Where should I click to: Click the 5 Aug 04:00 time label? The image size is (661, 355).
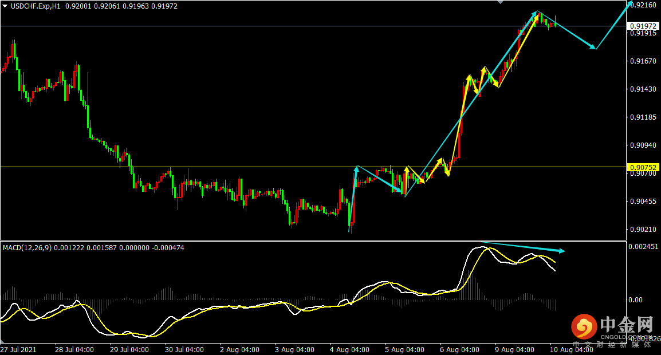point(405,349)
